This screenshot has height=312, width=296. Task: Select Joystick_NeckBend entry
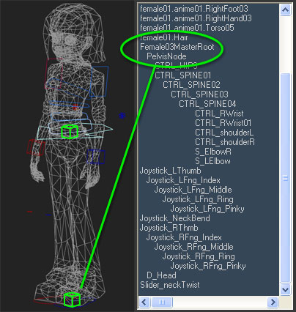175,218
